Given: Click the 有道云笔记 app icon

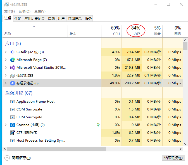Looking at the screenshot, I should (x=13, y=83).
